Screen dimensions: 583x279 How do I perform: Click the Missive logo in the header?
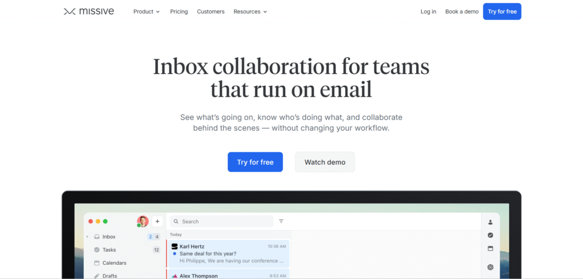click(89, 11)
